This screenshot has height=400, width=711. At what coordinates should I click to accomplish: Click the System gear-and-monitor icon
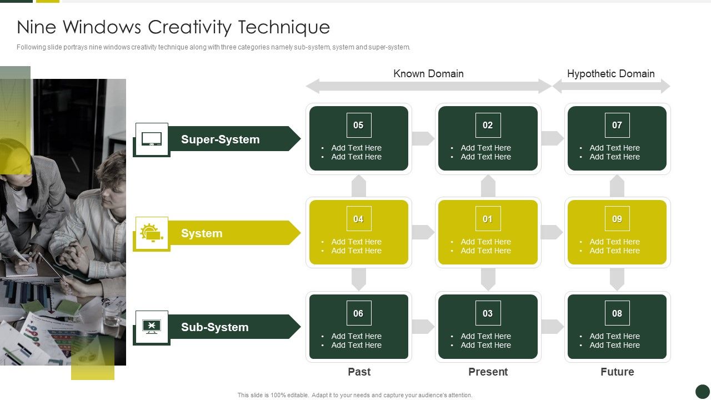click(x=152, y=233)
